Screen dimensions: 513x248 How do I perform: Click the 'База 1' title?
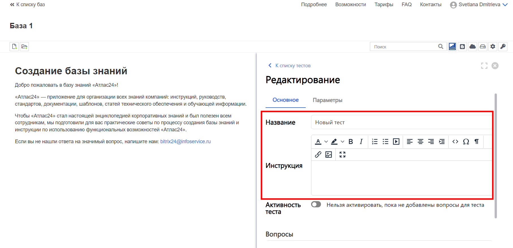point(21,26)
